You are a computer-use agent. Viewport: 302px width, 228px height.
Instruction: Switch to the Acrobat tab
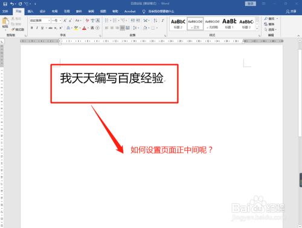[130, 11]
